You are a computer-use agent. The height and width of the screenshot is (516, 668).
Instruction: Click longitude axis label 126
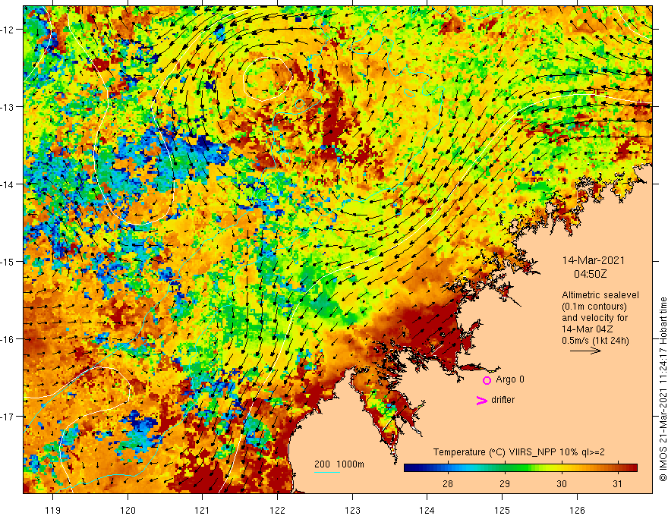point(577,510)
